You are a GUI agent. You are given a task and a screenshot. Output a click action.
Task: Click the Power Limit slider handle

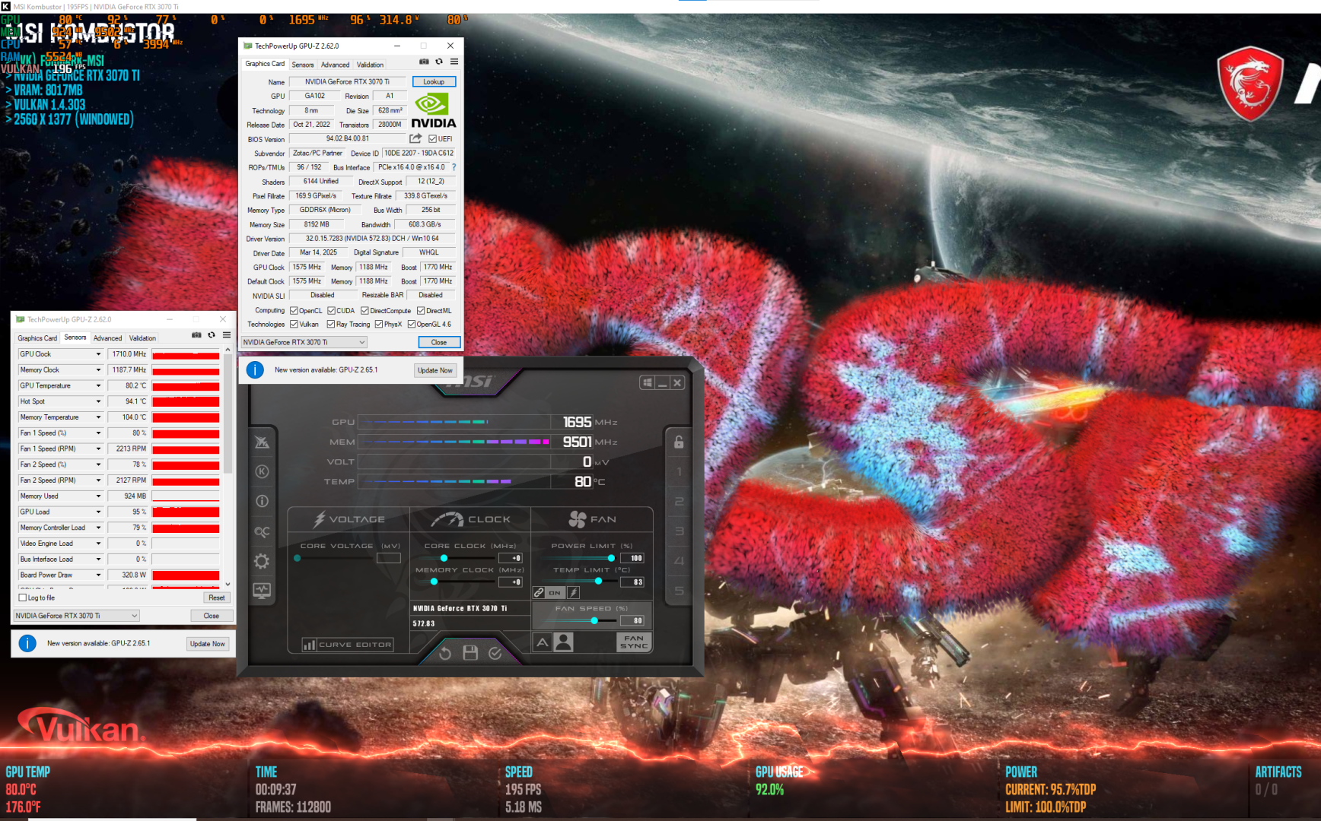pos(611,558)
